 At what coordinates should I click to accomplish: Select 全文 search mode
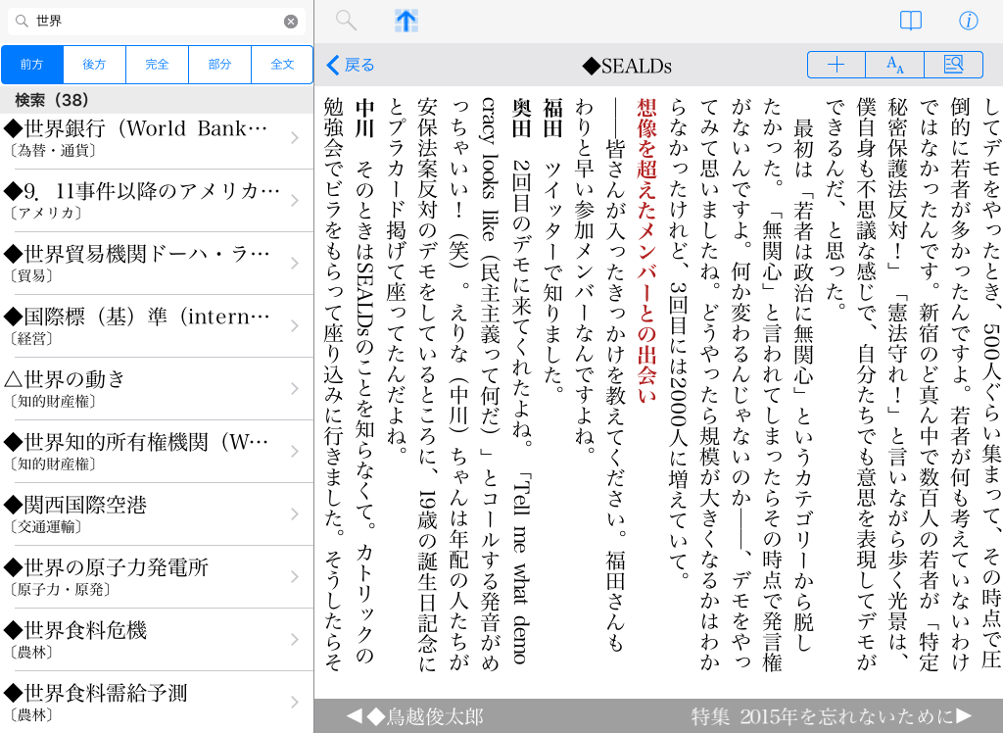[282, 65]
